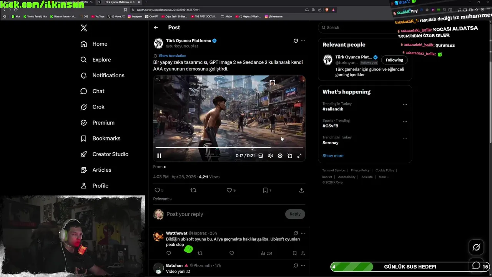
Task: Click Grok icon on Watthewat's reply
Action: coord(296,233)
